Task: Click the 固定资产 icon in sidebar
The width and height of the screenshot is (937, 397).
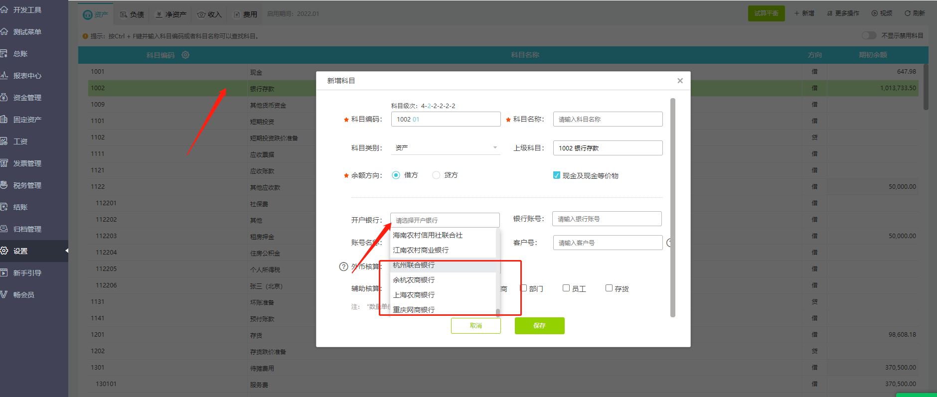Action: (4, 120)
